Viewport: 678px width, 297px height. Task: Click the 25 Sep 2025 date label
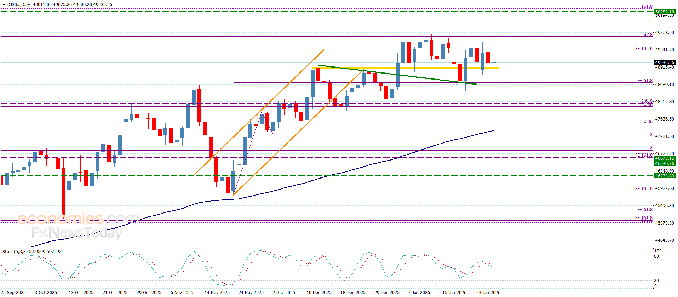point(14,292)
